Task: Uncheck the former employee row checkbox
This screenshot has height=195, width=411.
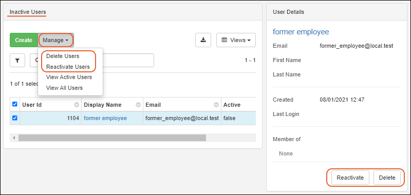Action: 15,118
